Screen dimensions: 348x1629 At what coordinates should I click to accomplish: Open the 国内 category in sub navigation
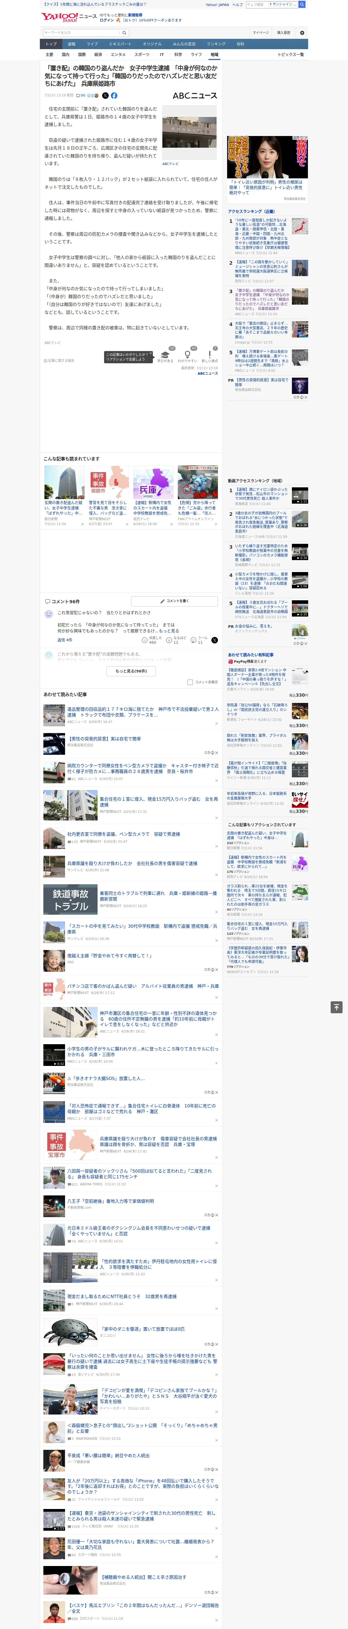point(66,54)
